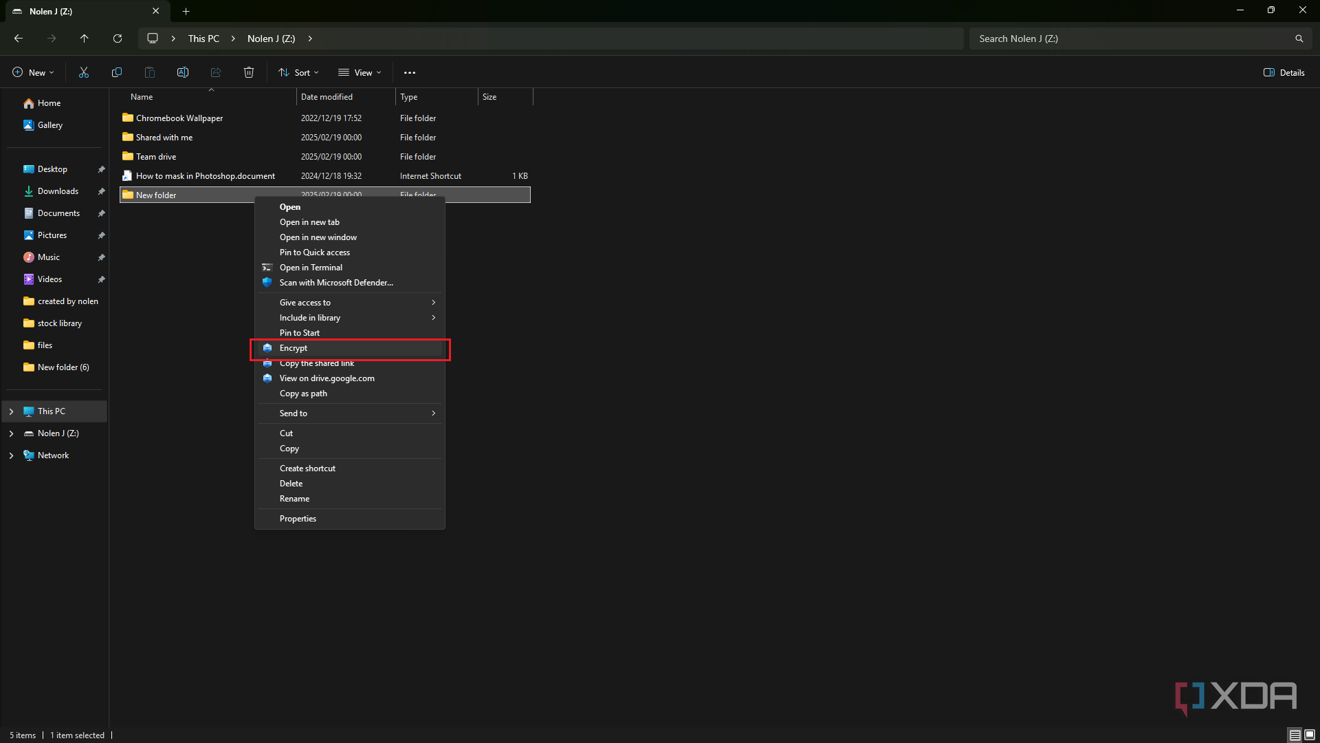Go up one level with Up arrow
Image resolution: width=1320 pixels, height=743 pixels.
[x=85, y=39]
